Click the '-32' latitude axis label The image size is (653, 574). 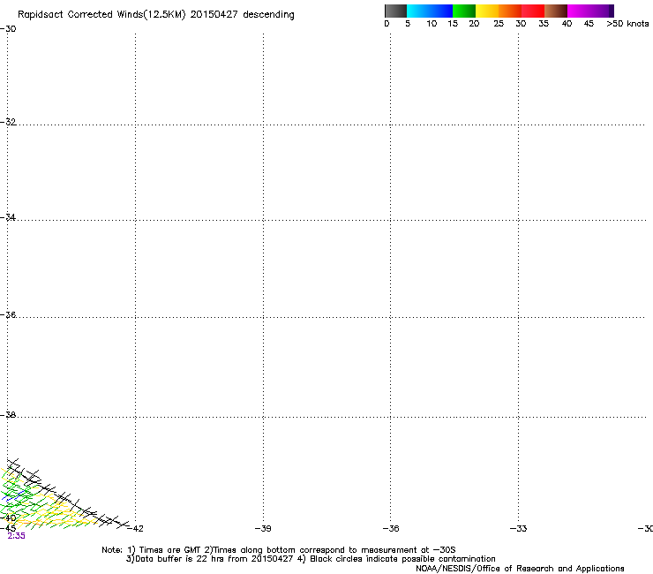tap(8, 122)
